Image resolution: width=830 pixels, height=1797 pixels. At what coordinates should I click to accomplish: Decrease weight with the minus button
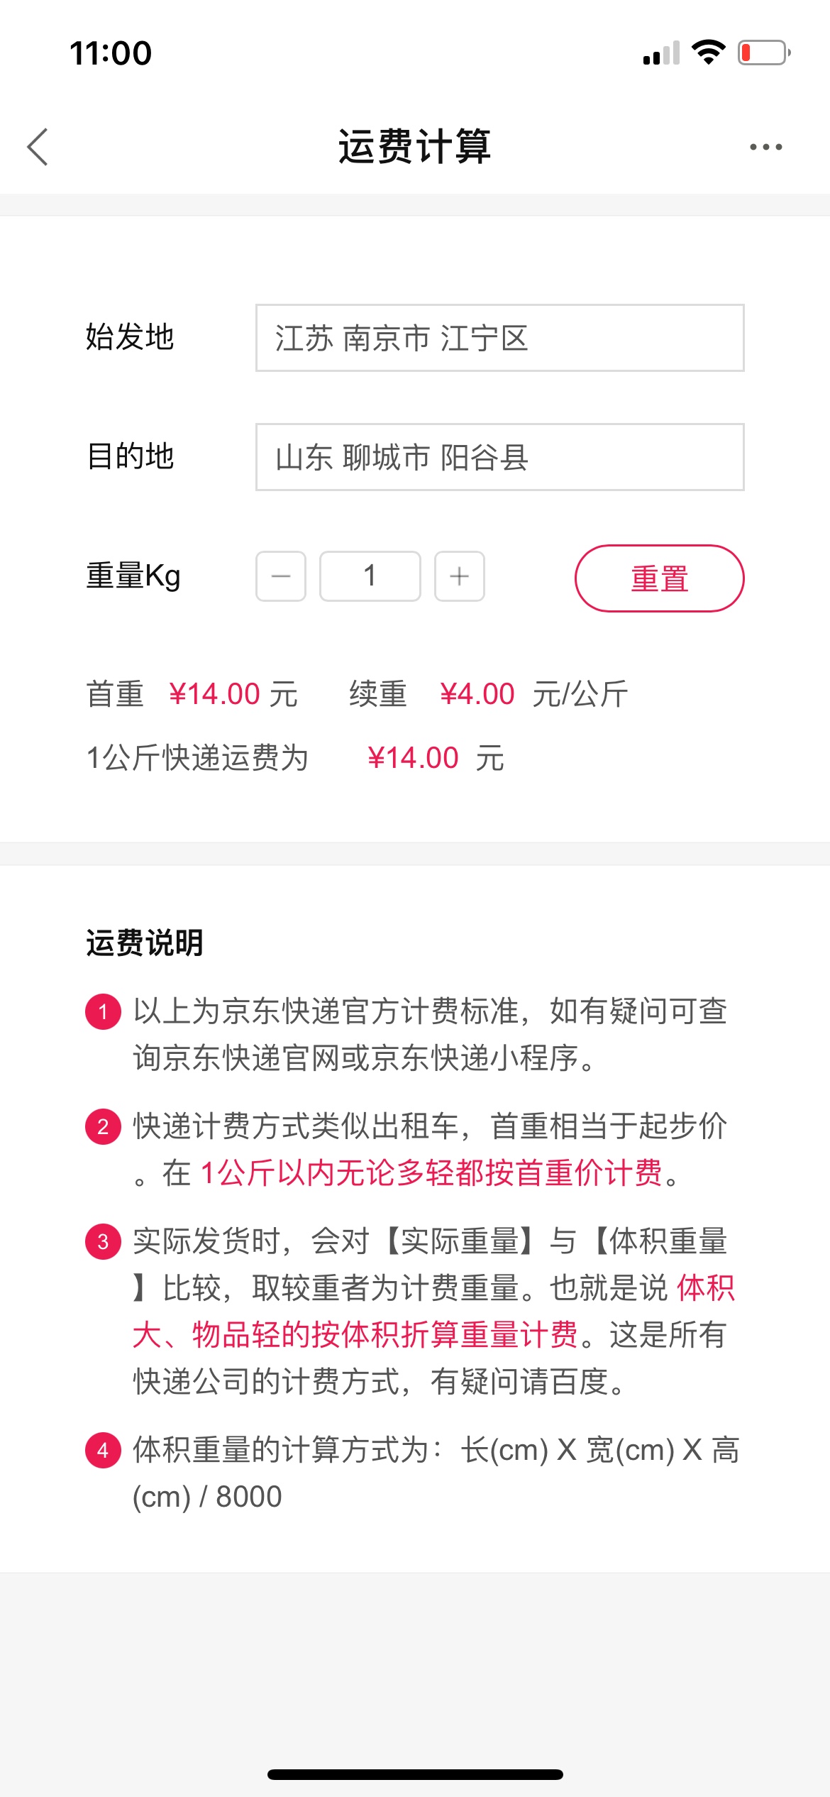(281, 576)
